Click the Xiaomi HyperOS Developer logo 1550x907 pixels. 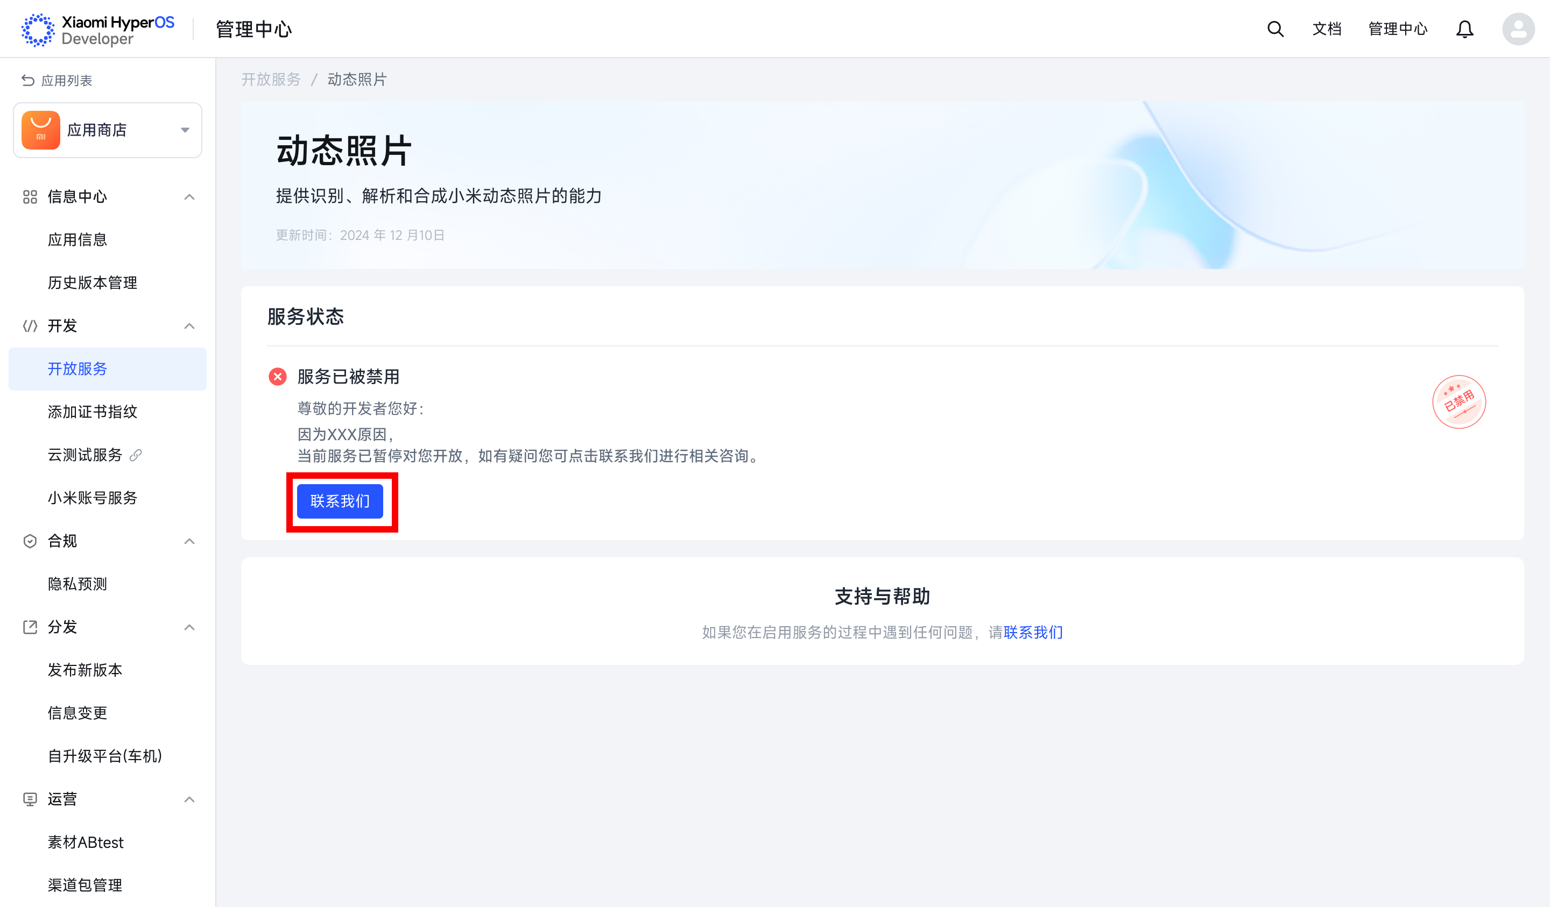coord(98,30)
